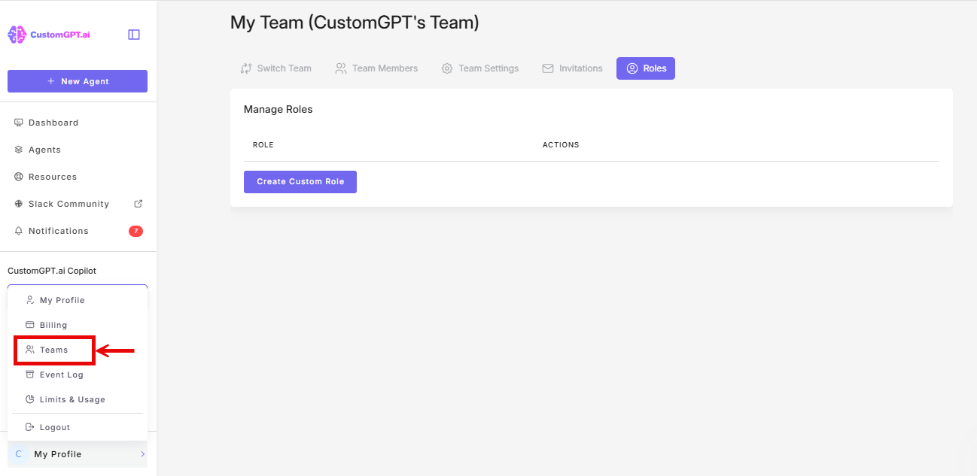Image resolution: width=977 pixels, height=476 pixels.
Task: Check Limits & Usage in the menu
Action: 73,399
